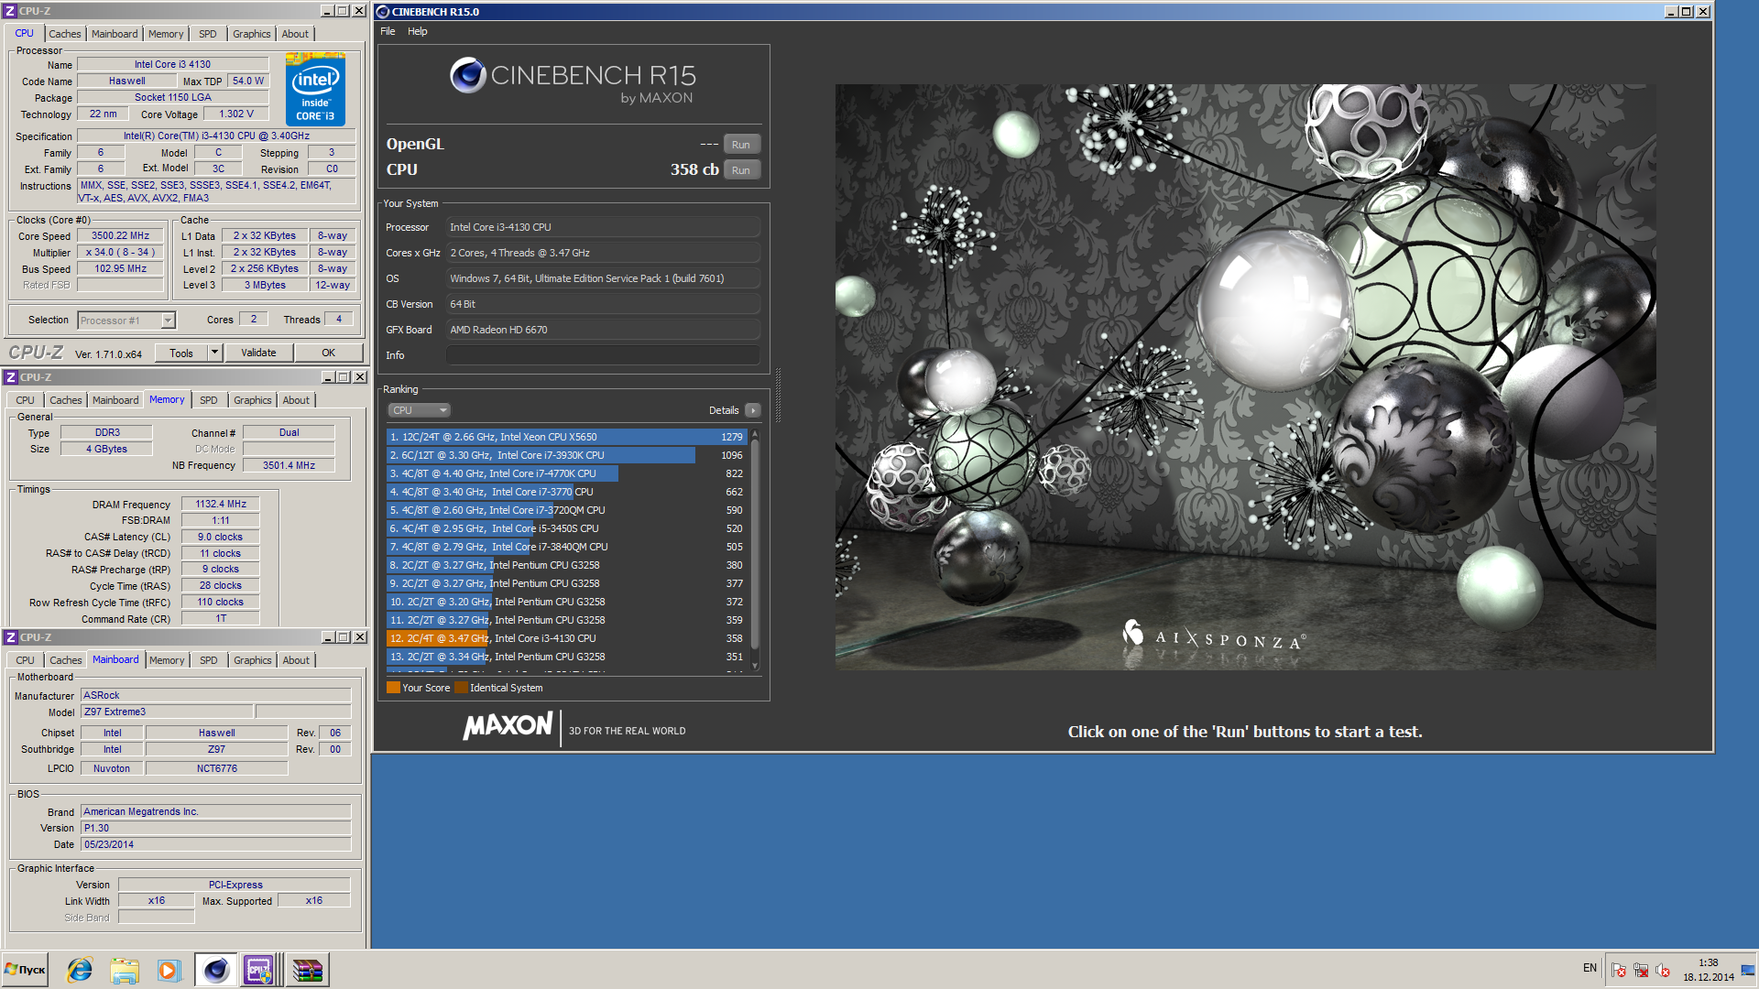Click the BIOS date 05/23/2014 field
The width and height of the screenshot is (1759, 989).
coord(215,844)
